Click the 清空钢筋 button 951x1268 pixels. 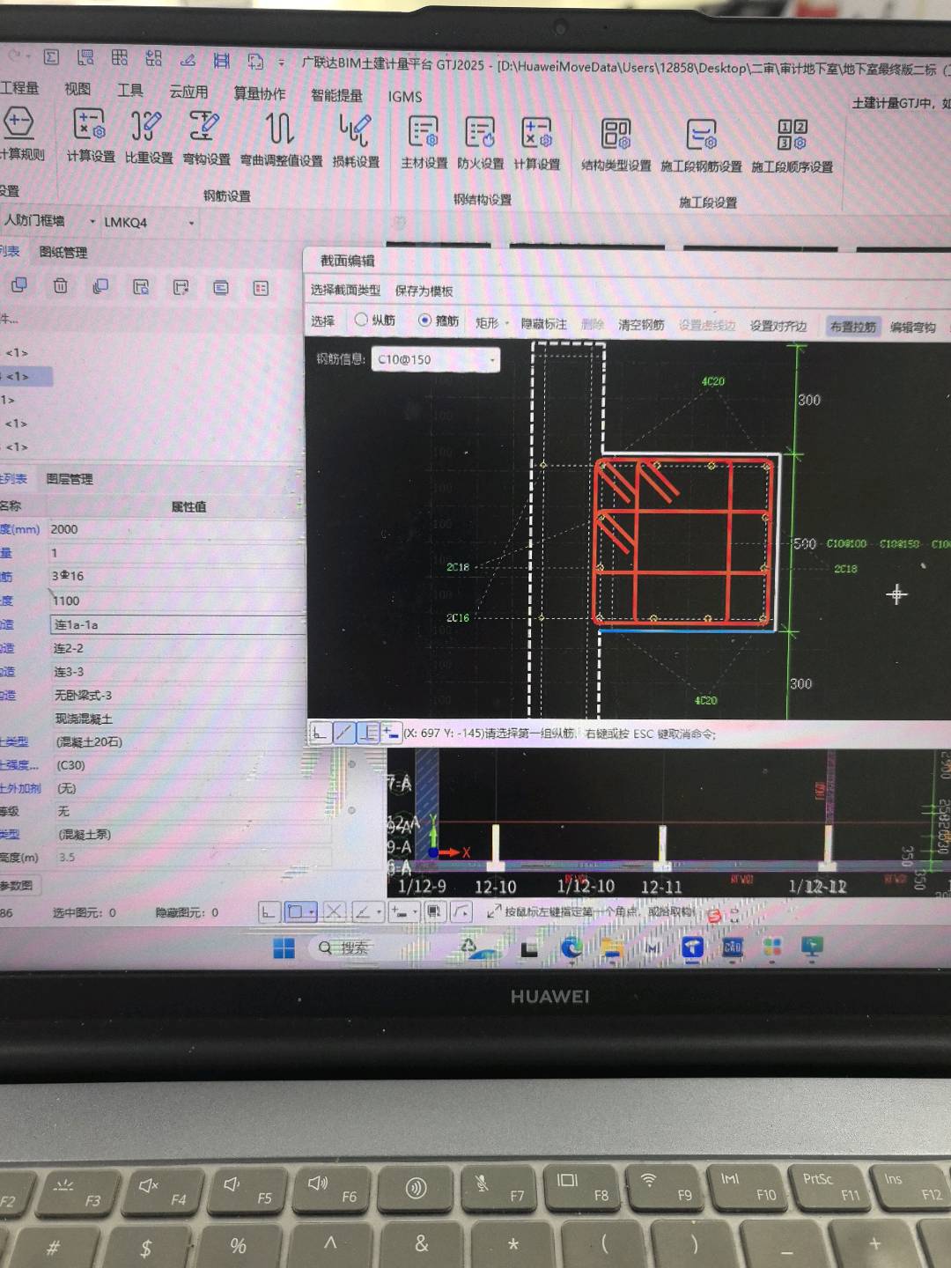[x=641, y=325]
